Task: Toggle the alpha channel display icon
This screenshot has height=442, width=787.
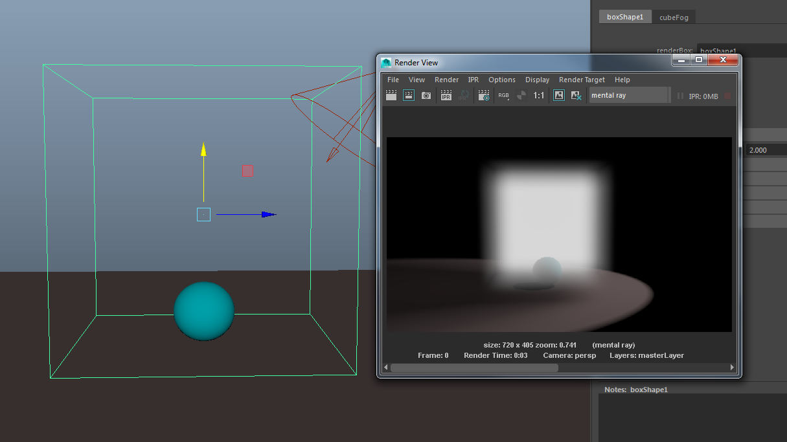Action: click(x=521, y=96)
